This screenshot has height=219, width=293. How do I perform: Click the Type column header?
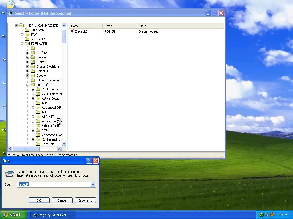pos(120,26)
